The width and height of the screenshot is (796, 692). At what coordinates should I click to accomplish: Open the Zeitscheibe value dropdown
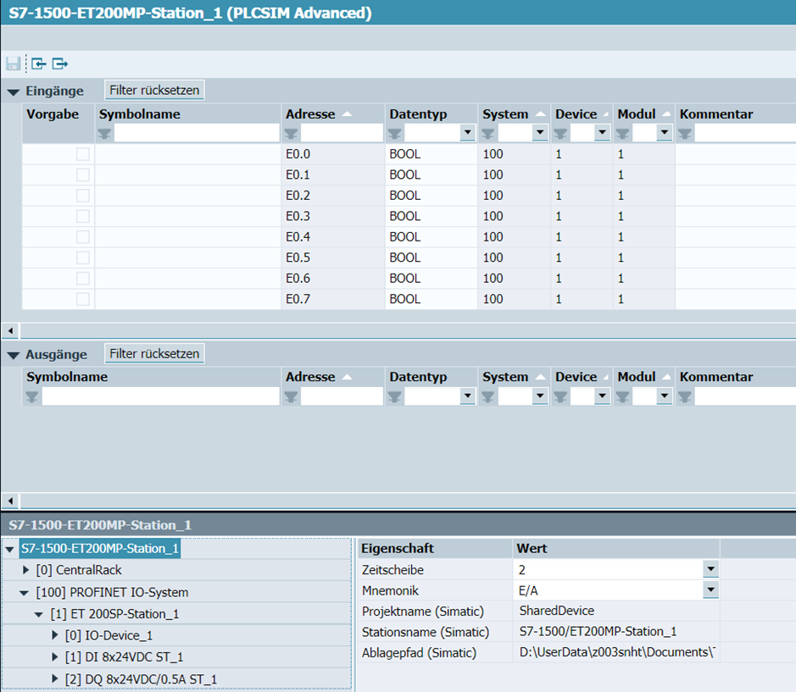coord(710,570)
